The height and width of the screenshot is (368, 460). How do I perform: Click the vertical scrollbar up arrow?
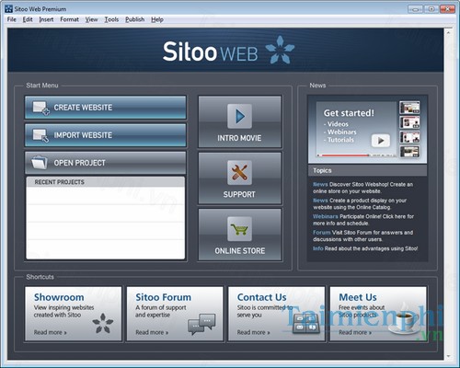click(448, 32)
